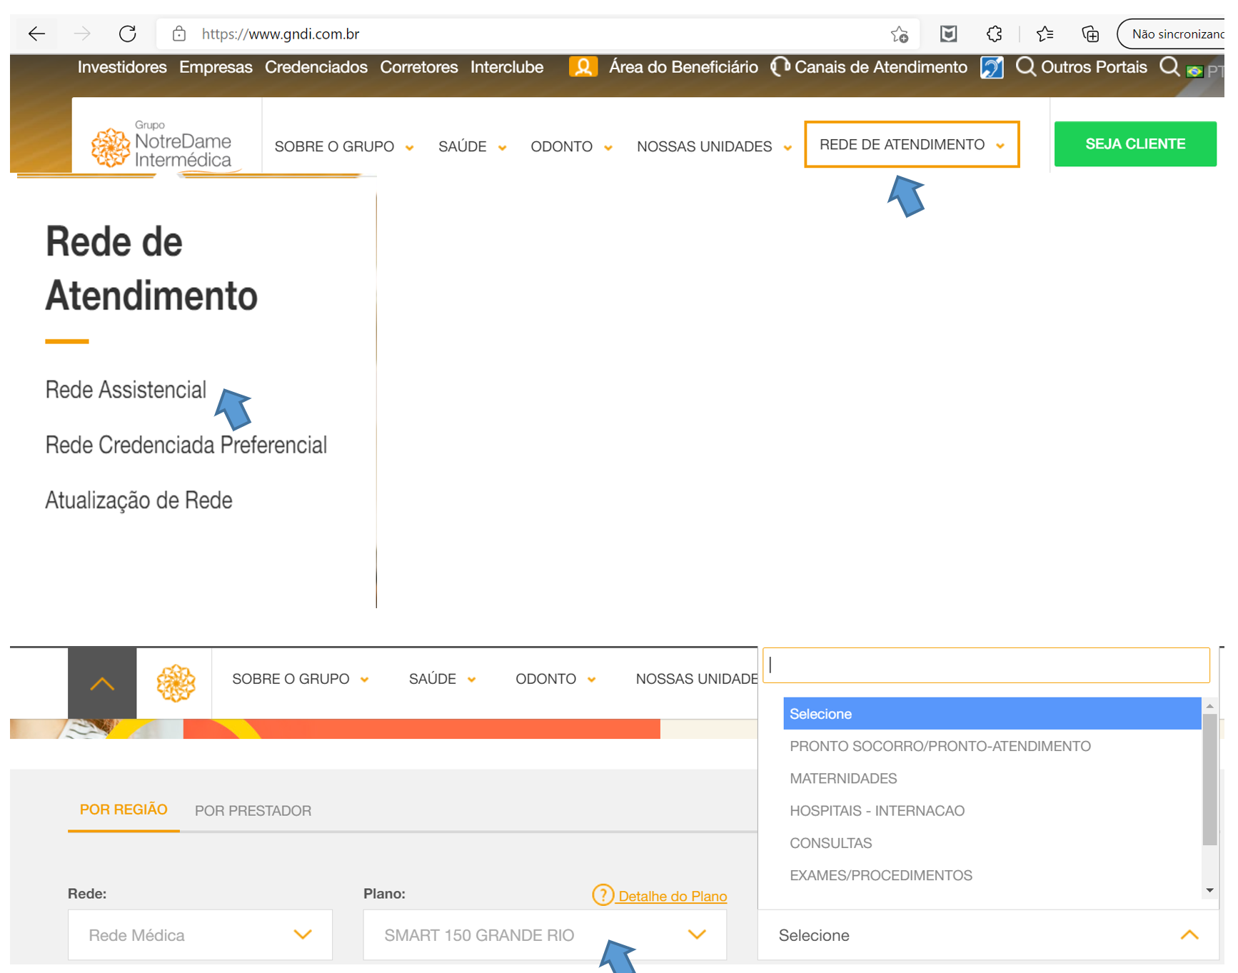1238x973 pixels.
Task: Click the browser back arrow
Action: (x=36, y=34)
